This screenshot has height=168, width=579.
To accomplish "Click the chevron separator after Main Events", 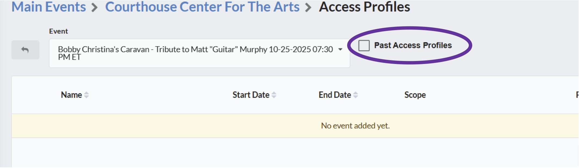I will (x=94, y=7).
